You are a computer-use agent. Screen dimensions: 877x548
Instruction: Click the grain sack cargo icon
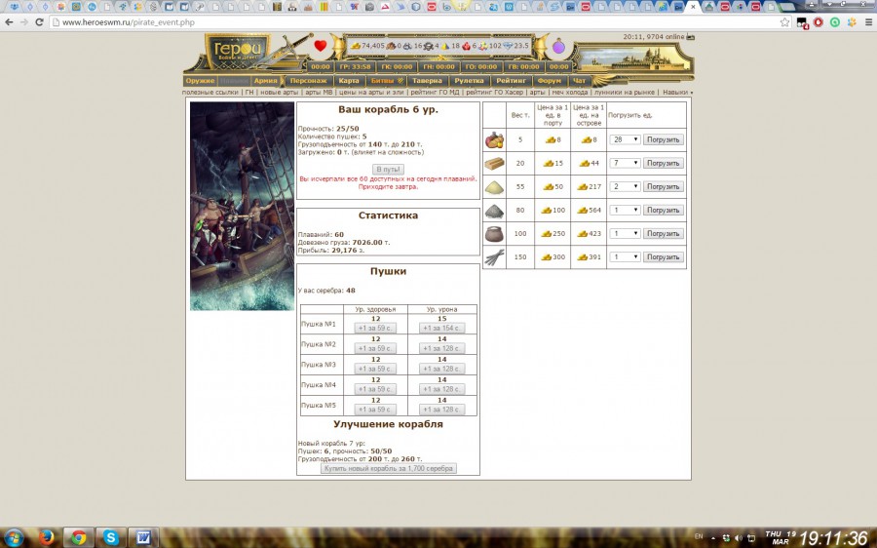[495, 234]
